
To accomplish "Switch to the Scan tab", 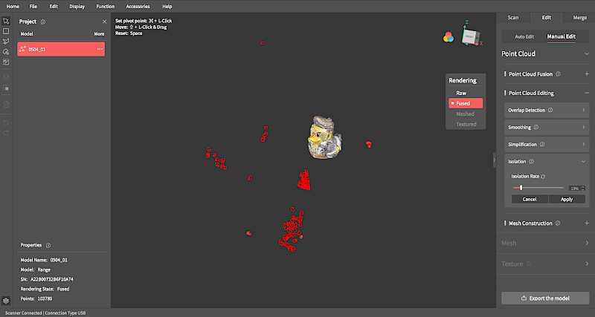I will [x=513, y=18].
